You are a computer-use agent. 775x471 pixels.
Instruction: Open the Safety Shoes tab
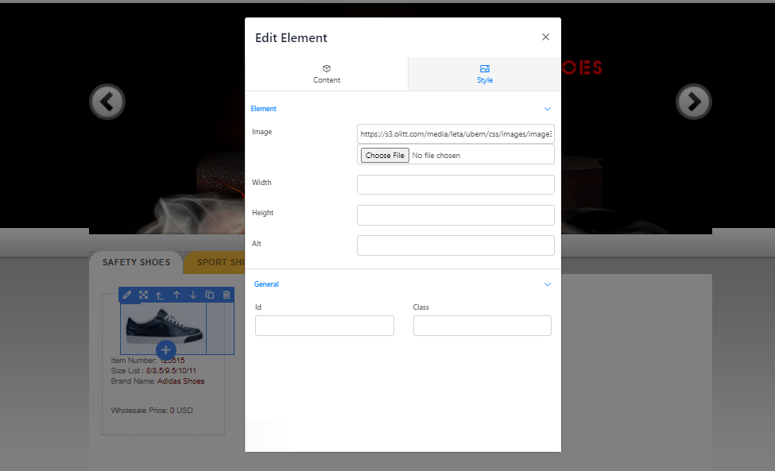point(136,262)
